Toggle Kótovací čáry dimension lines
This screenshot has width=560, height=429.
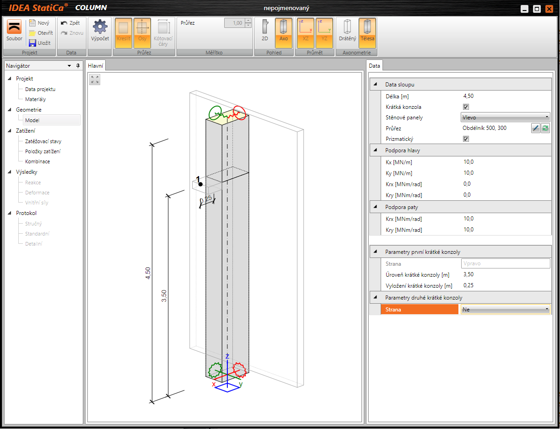(163, 33)
